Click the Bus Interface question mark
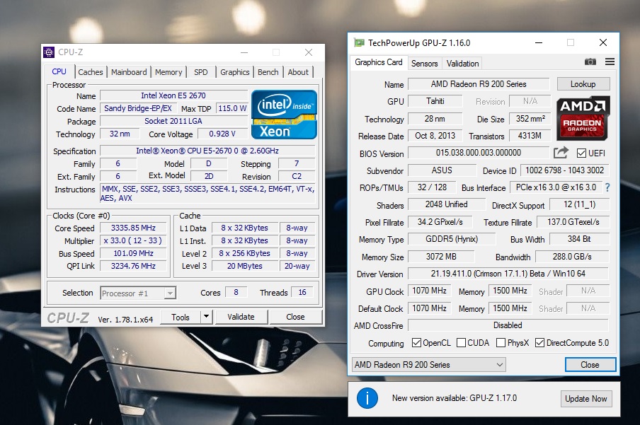The height and width of the screenshot is (425, 640). click(607, 187)
